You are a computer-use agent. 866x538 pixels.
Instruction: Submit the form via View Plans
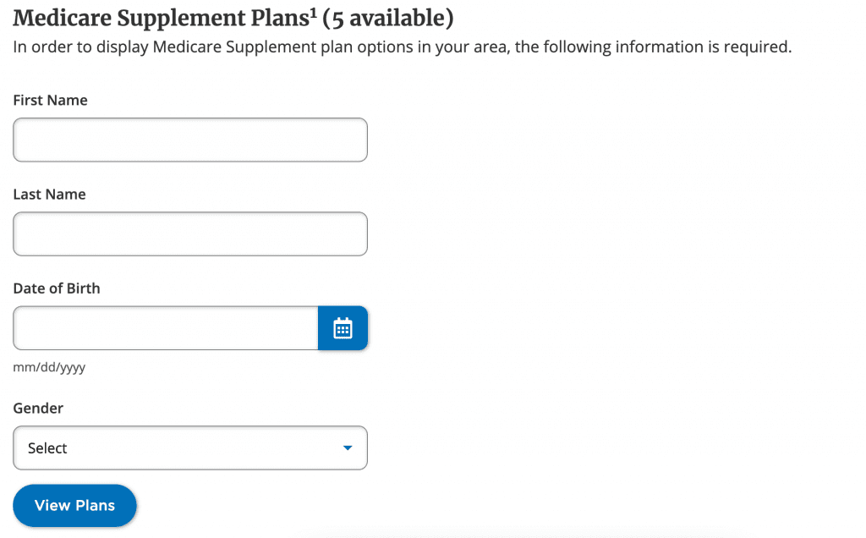[74, 505]
